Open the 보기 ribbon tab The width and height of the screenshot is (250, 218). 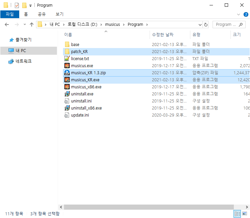60,14
